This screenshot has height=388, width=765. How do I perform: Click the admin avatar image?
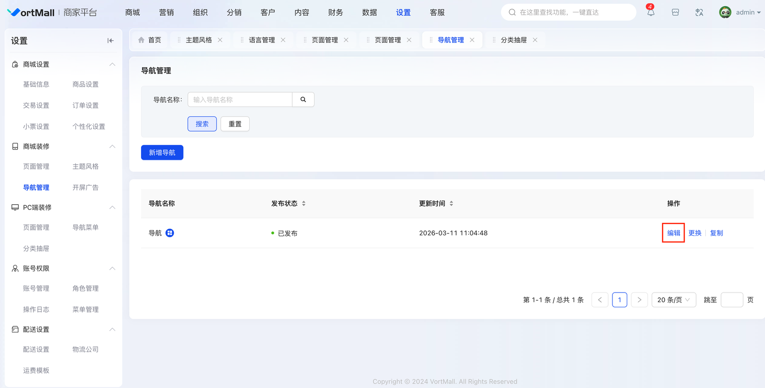tap(725, 12)
